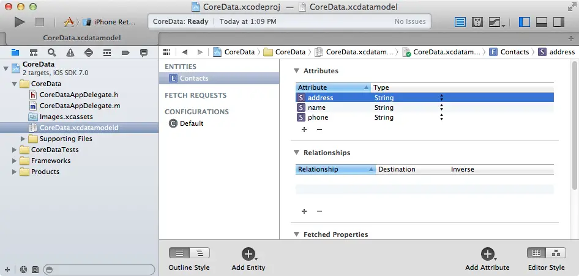The image size is (579, 276).
Task: Open the Assistant editor
Action: 478,22
